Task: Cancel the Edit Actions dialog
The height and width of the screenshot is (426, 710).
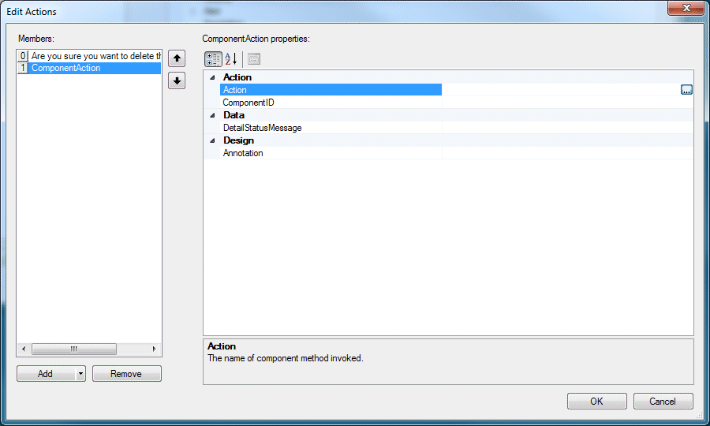Action: 663,401
